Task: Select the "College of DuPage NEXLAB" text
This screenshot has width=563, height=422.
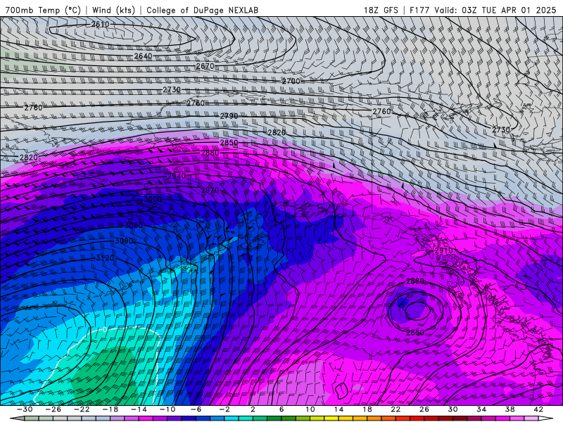Action: click(202, 10)
